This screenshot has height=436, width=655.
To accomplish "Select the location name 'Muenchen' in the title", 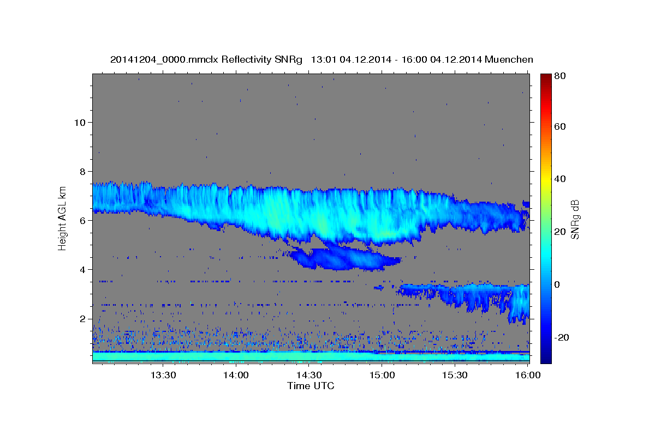I will point(508,59).
